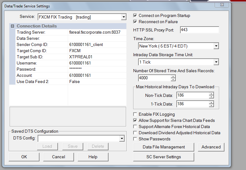Close the Data/Trade Service Settings dialog

(x=222, y=5)
